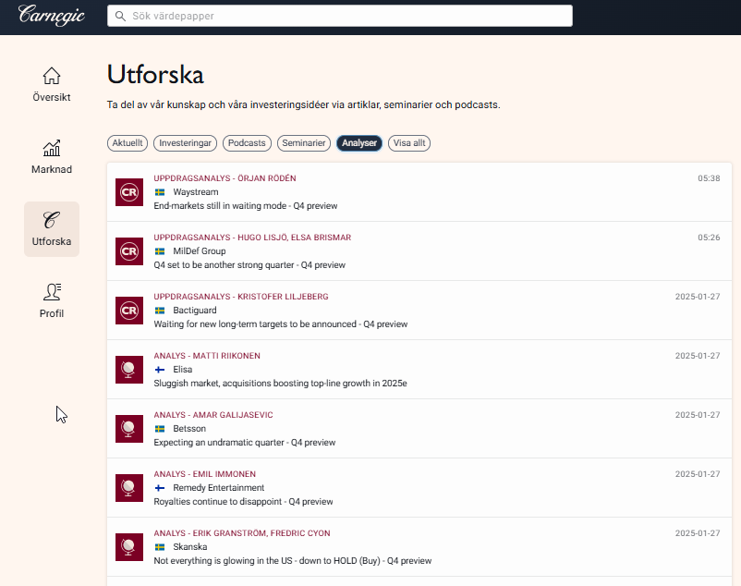741x586 pixels.
Task: Select the Podcasts filter chip
Action: coord(247,143)
